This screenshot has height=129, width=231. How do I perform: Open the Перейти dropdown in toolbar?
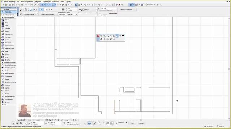(151, 5)
